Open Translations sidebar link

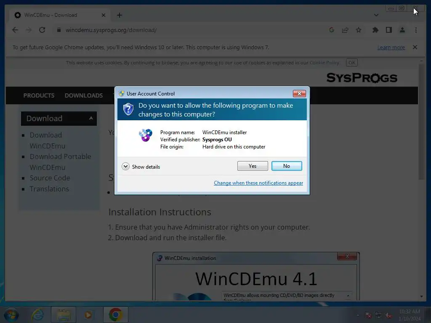(x=49, y=189)
